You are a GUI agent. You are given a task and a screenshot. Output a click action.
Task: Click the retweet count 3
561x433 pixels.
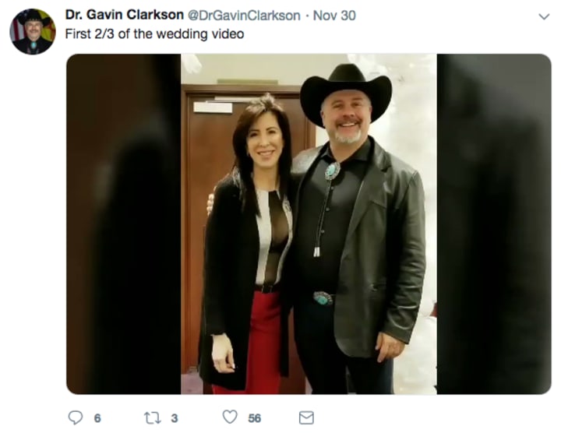(175, 418)
